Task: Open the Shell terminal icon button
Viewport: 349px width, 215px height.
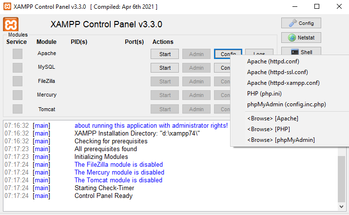Action: (301, 51)
